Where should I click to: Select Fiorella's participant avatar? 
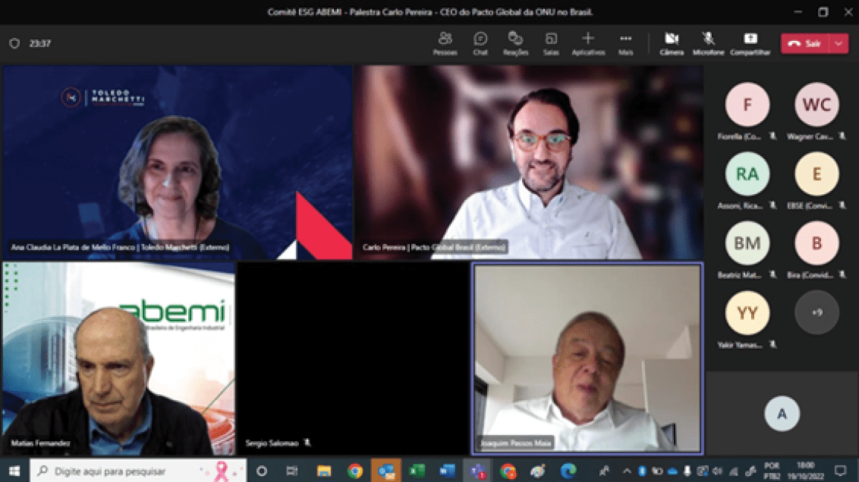747,105
